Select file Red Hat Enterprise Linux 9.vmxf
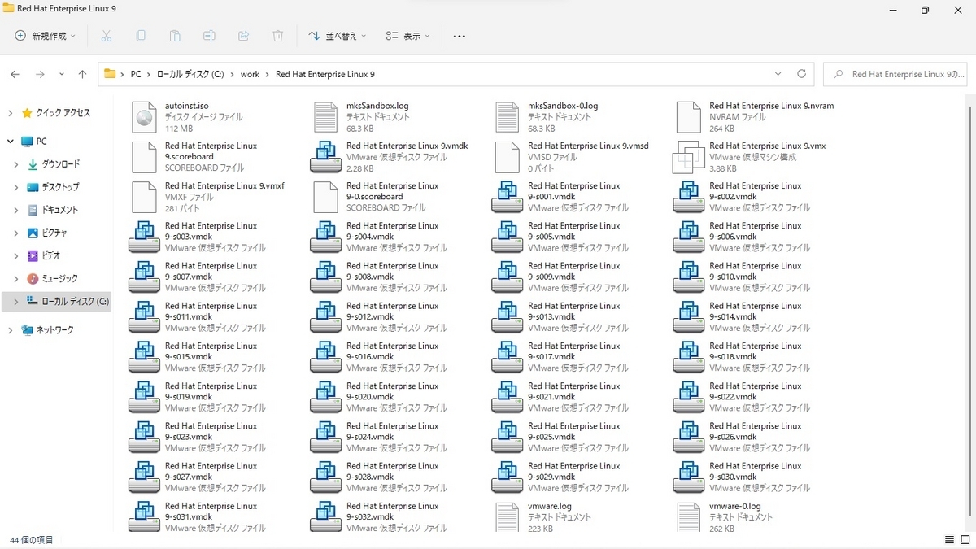 (210, 197)
